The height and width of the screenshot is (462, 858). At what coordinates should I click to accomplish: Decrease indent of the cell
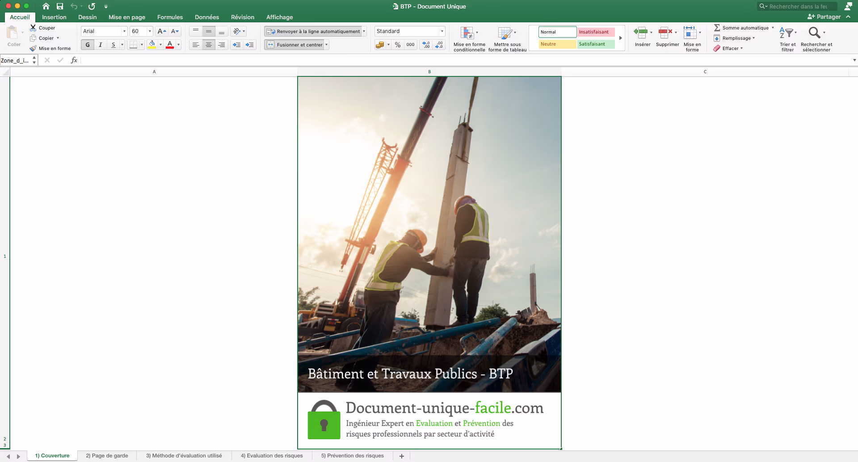(x=237, y=45)
